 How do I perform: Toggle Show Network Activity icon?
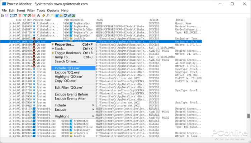(x=65, y=15)
